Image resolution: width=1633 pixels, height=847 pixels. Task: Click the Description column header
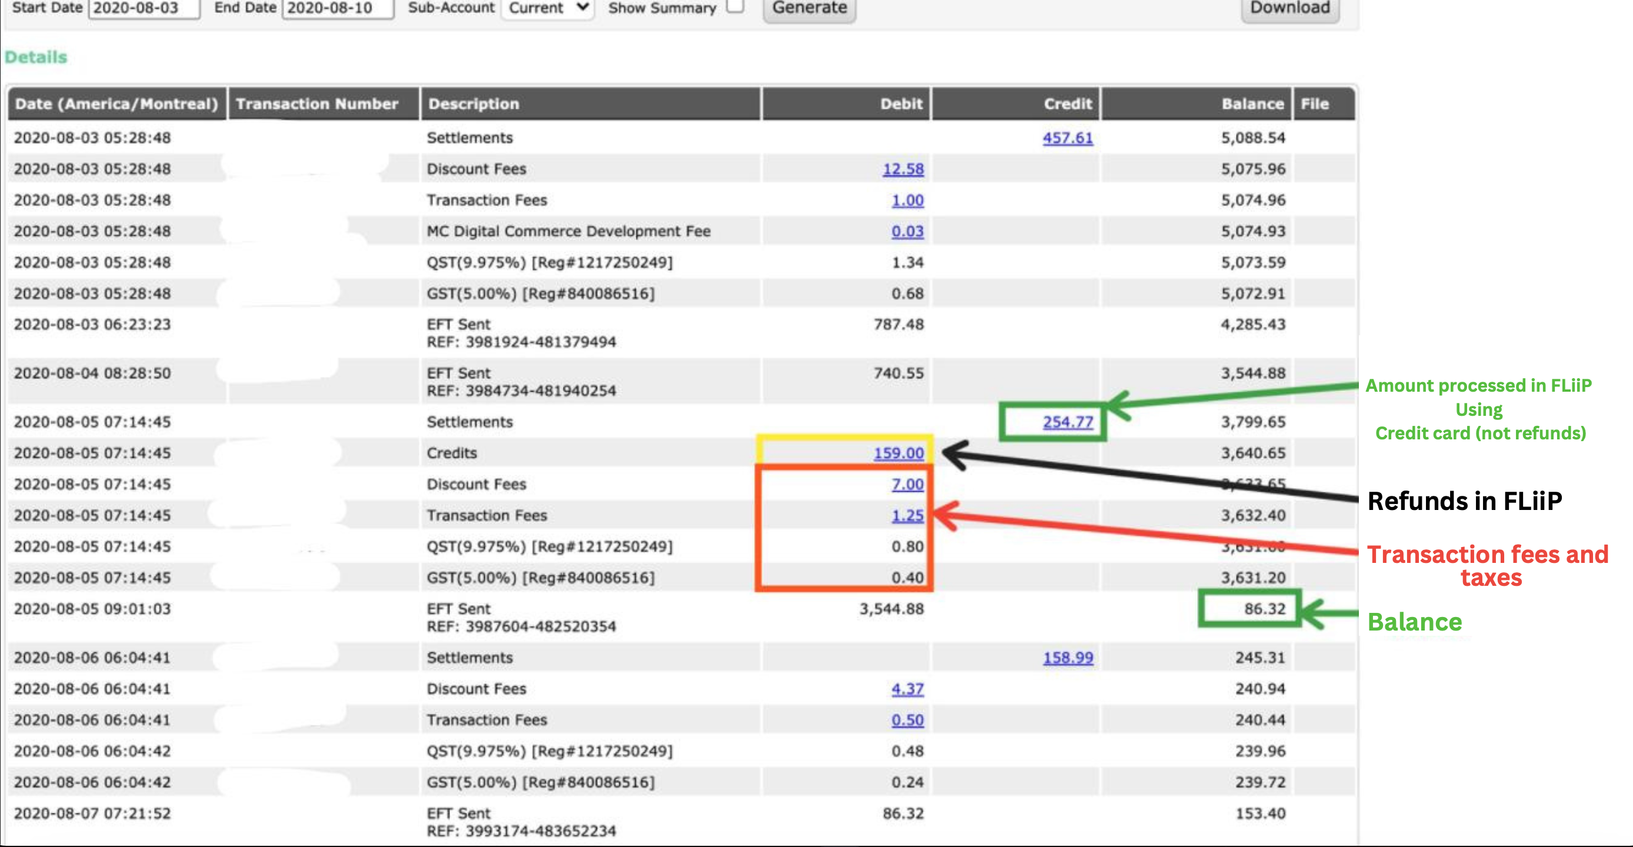[x=590, y=104]
